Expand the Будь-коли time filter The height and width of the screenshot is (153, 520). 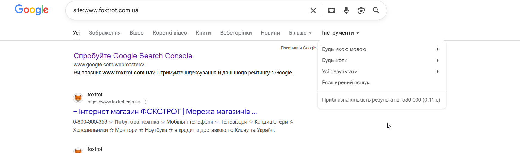pos(382,60)
